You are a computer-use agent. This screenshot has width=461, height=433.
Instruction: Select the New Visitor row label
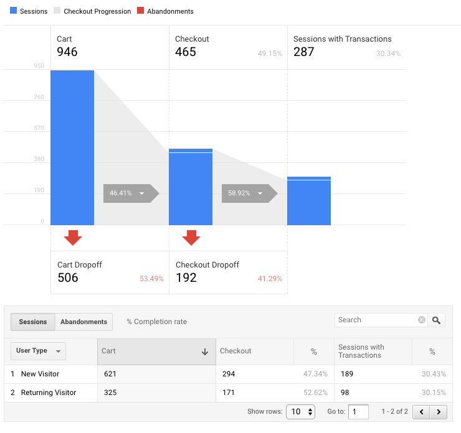(40, 374)
